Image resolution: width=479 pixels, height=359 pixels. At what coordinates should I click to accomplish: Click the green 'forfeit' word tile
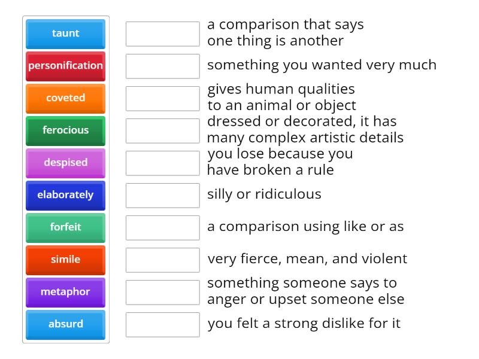click(66, 227)
